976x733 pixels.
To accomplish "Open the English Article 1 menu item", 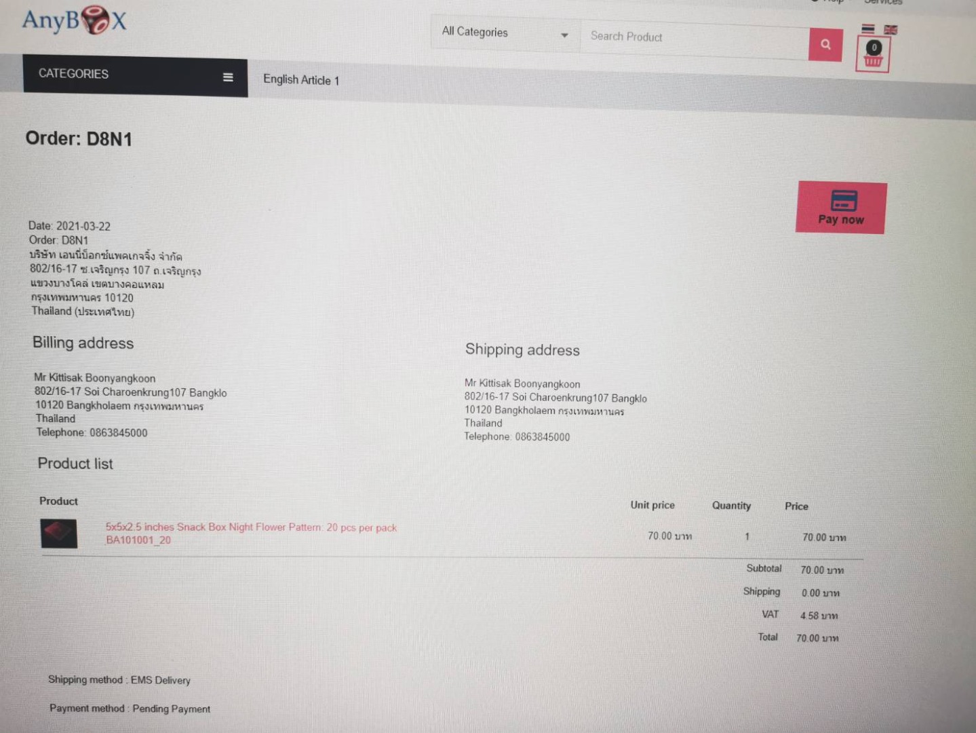I will coord(301,79).
